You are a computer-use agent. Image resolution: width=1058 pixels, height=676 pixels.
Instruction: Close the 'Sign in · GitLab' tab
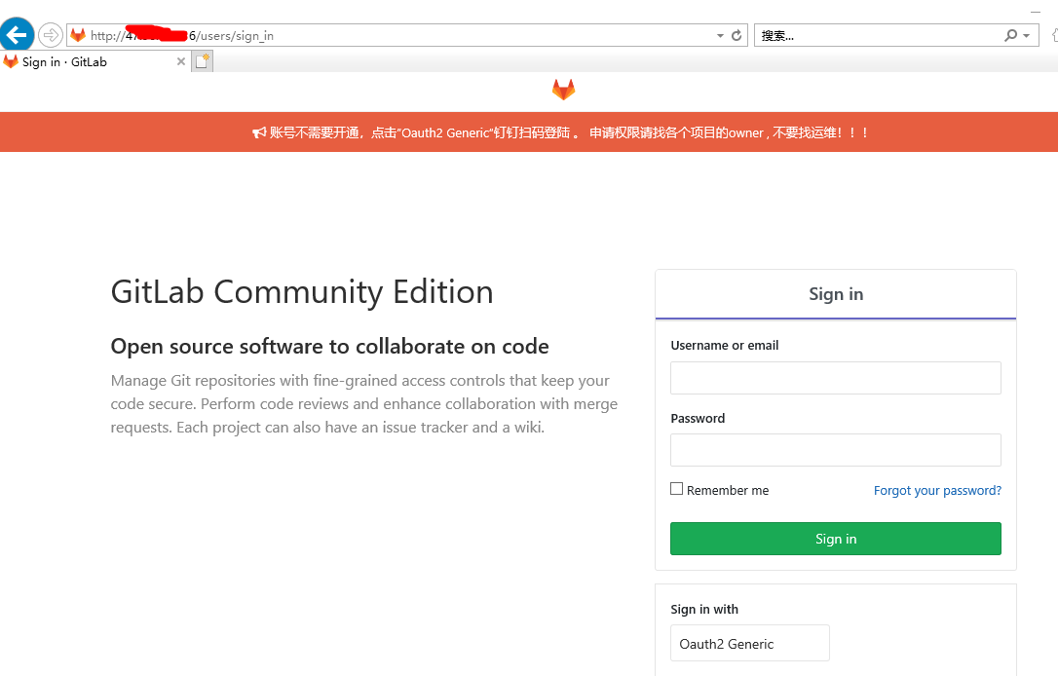(181, 61)
